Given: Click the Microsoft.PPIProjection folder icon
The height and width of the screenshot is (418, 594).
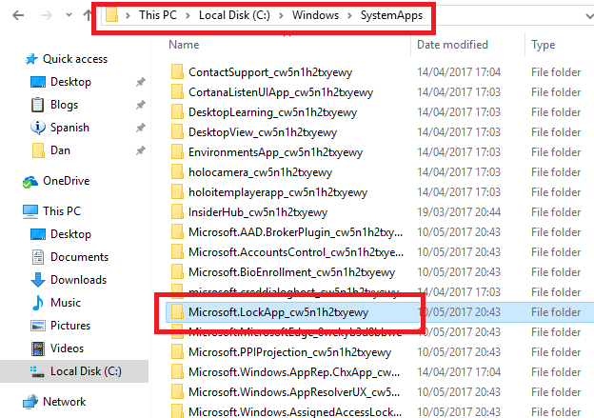Looking at the screenshot, I should coord(177,352).
